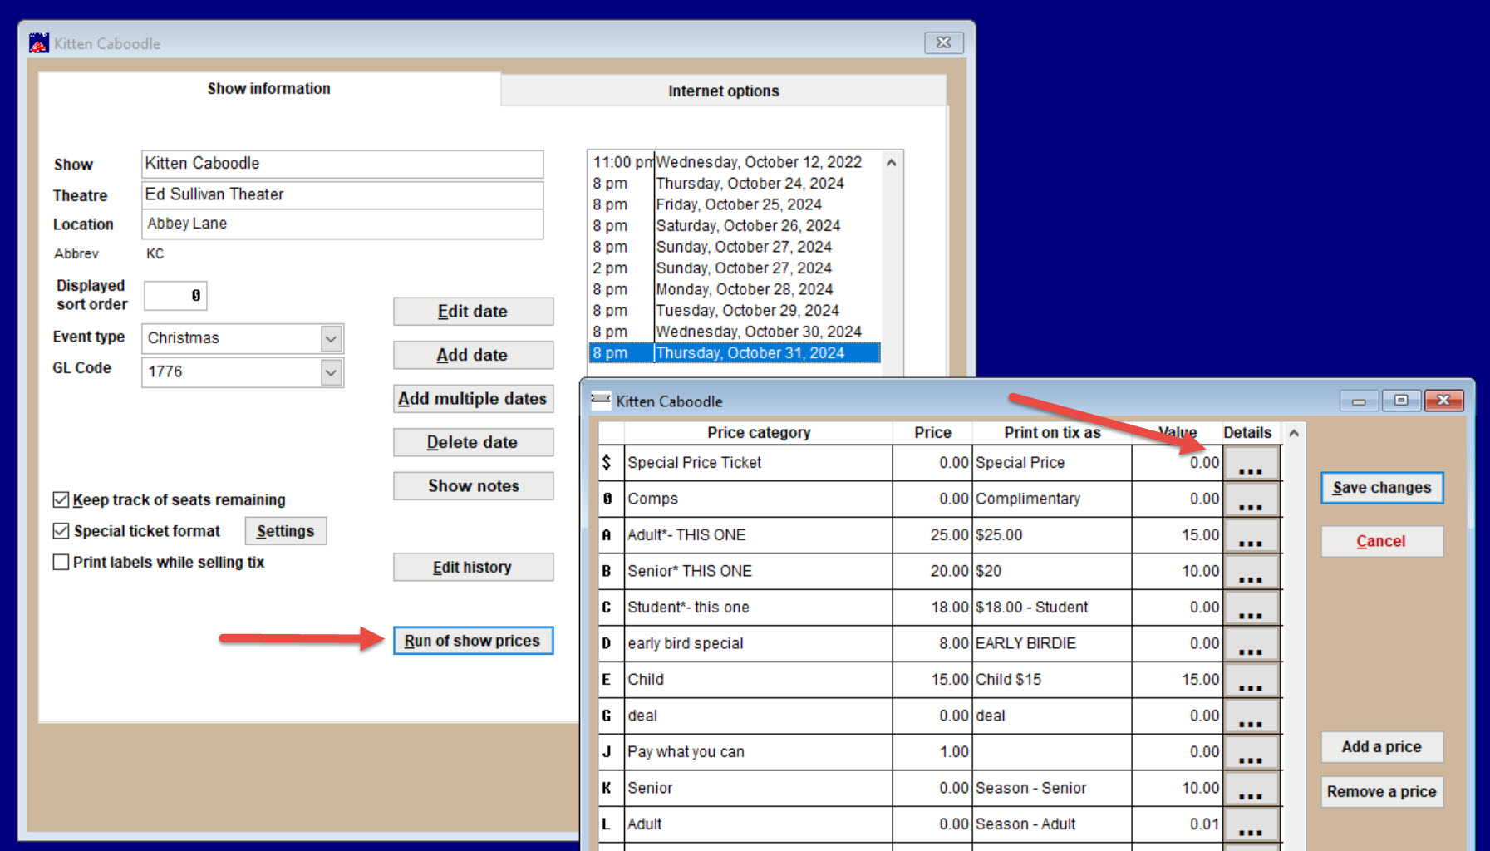Open details for Senior* THIS ONE row
The image size is (1490, 851).
(1251, 571)
